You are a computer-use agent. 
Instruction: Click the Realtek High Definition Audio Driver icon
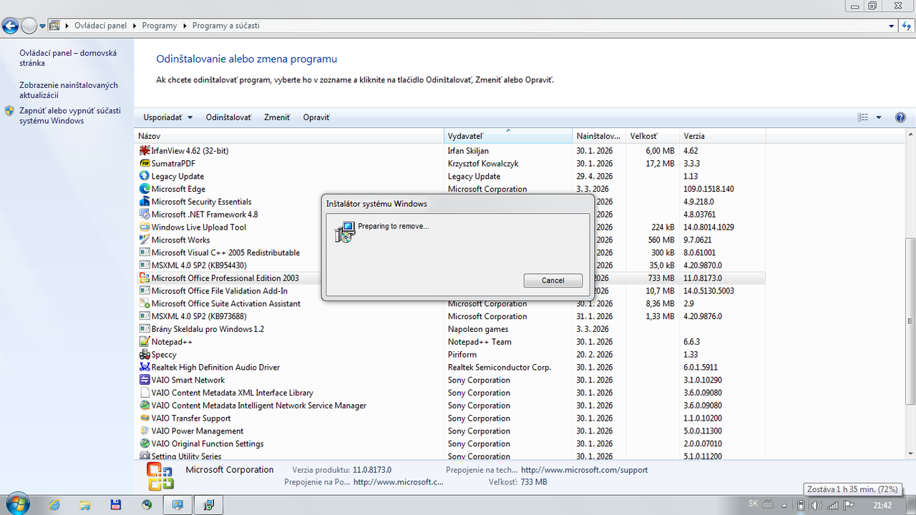tap(145, 368)
